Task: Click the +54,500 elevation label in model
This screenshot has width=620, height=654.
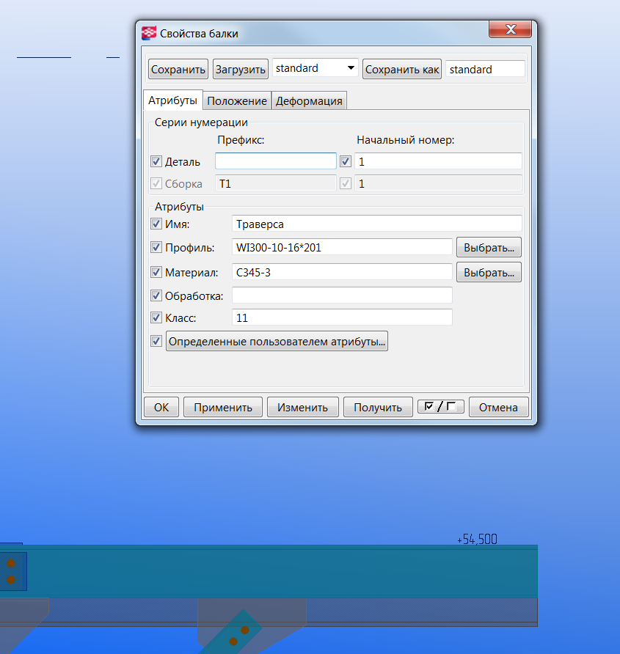Action: point(477,540)
